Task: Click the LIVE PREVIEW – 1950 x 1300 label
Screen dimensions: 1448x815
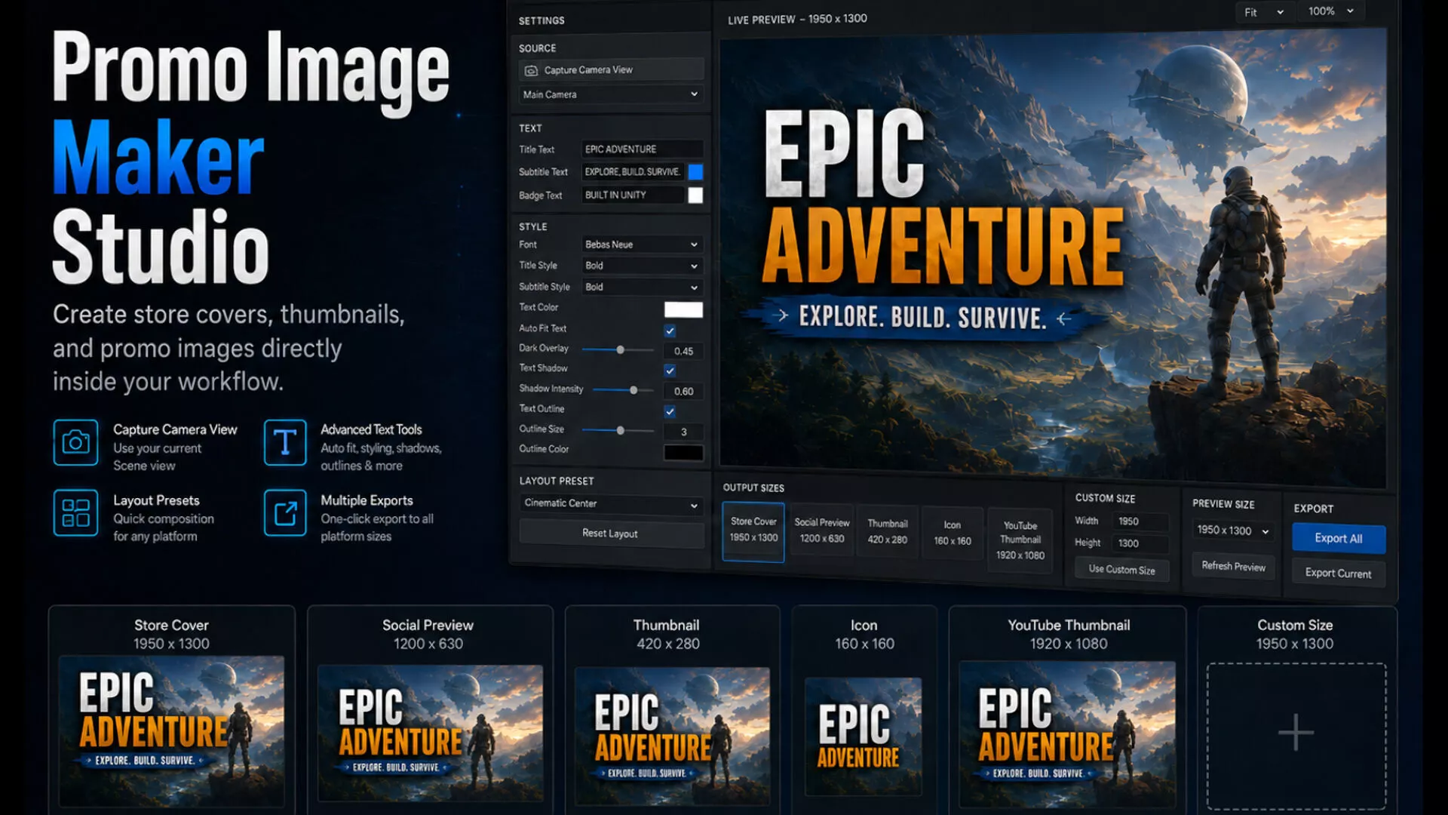Action: pyautogui.click(x=797, y=19)
